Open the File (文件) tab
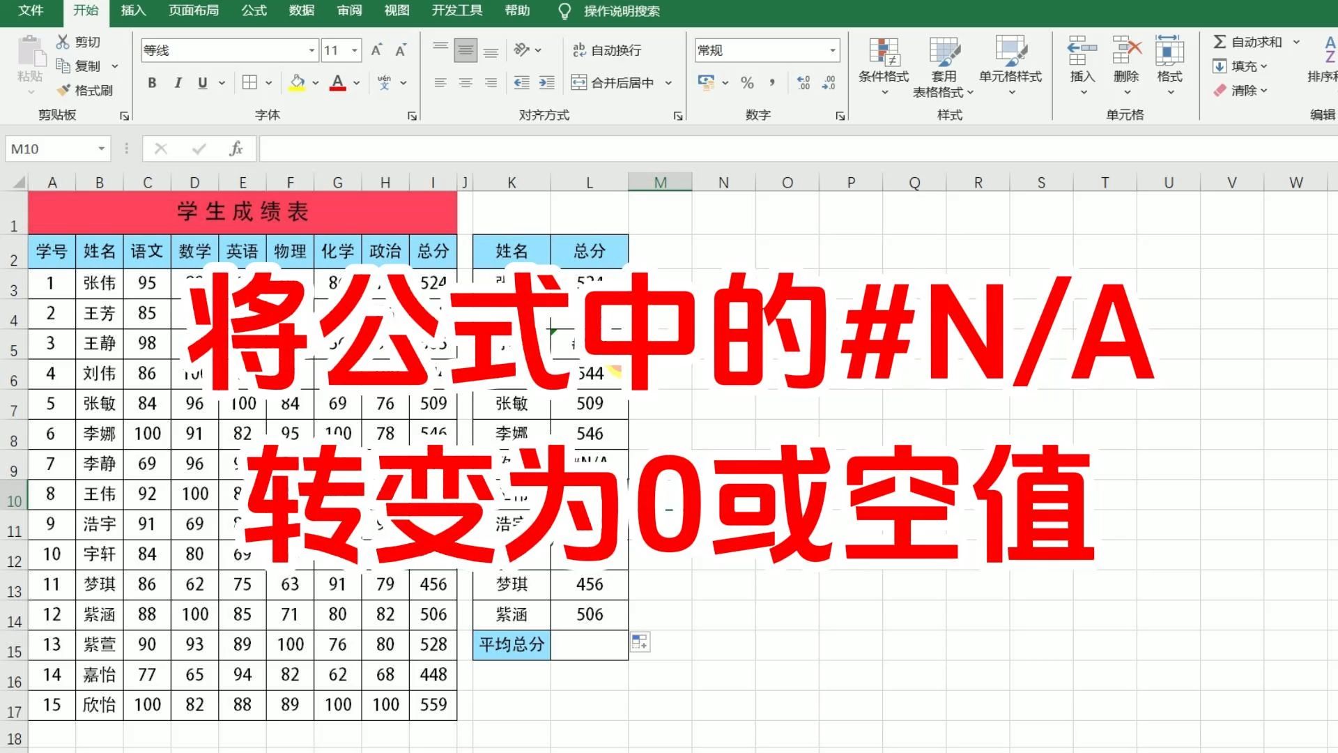 click(x=31, y=10)
